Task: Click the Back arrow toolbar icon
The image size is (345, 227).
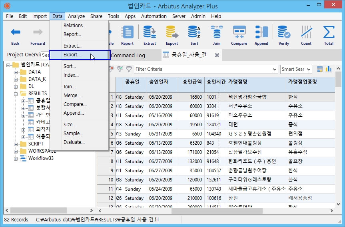Action: 16,32
